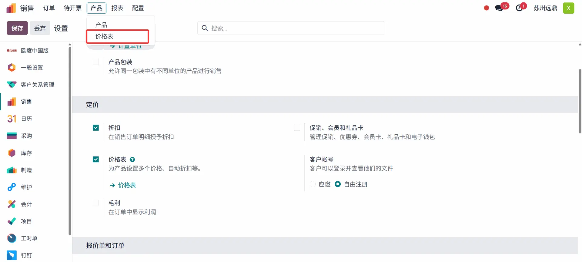
Task: Open the Sales app logo icon
Action: (x=11, y=8)
